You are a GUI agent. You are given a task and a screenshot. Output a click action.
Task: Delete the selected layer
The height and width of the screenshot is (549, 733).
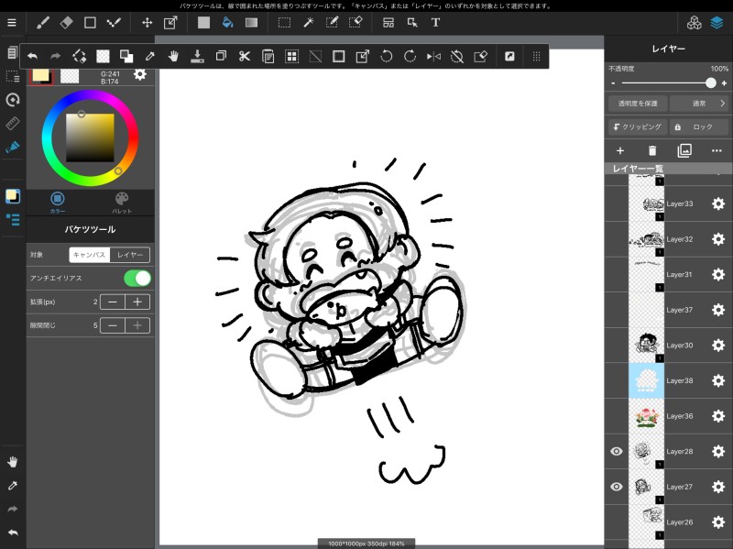click(652, 150)
